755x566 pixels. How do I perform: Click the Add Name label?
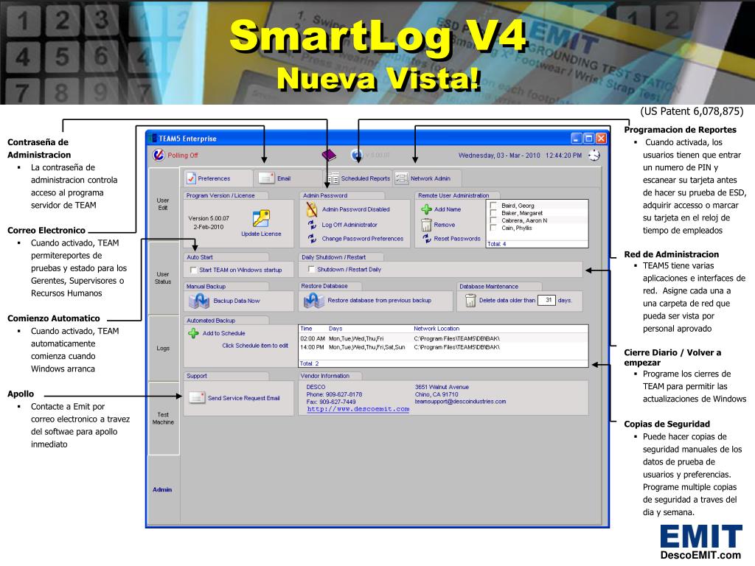click(448, 209)
